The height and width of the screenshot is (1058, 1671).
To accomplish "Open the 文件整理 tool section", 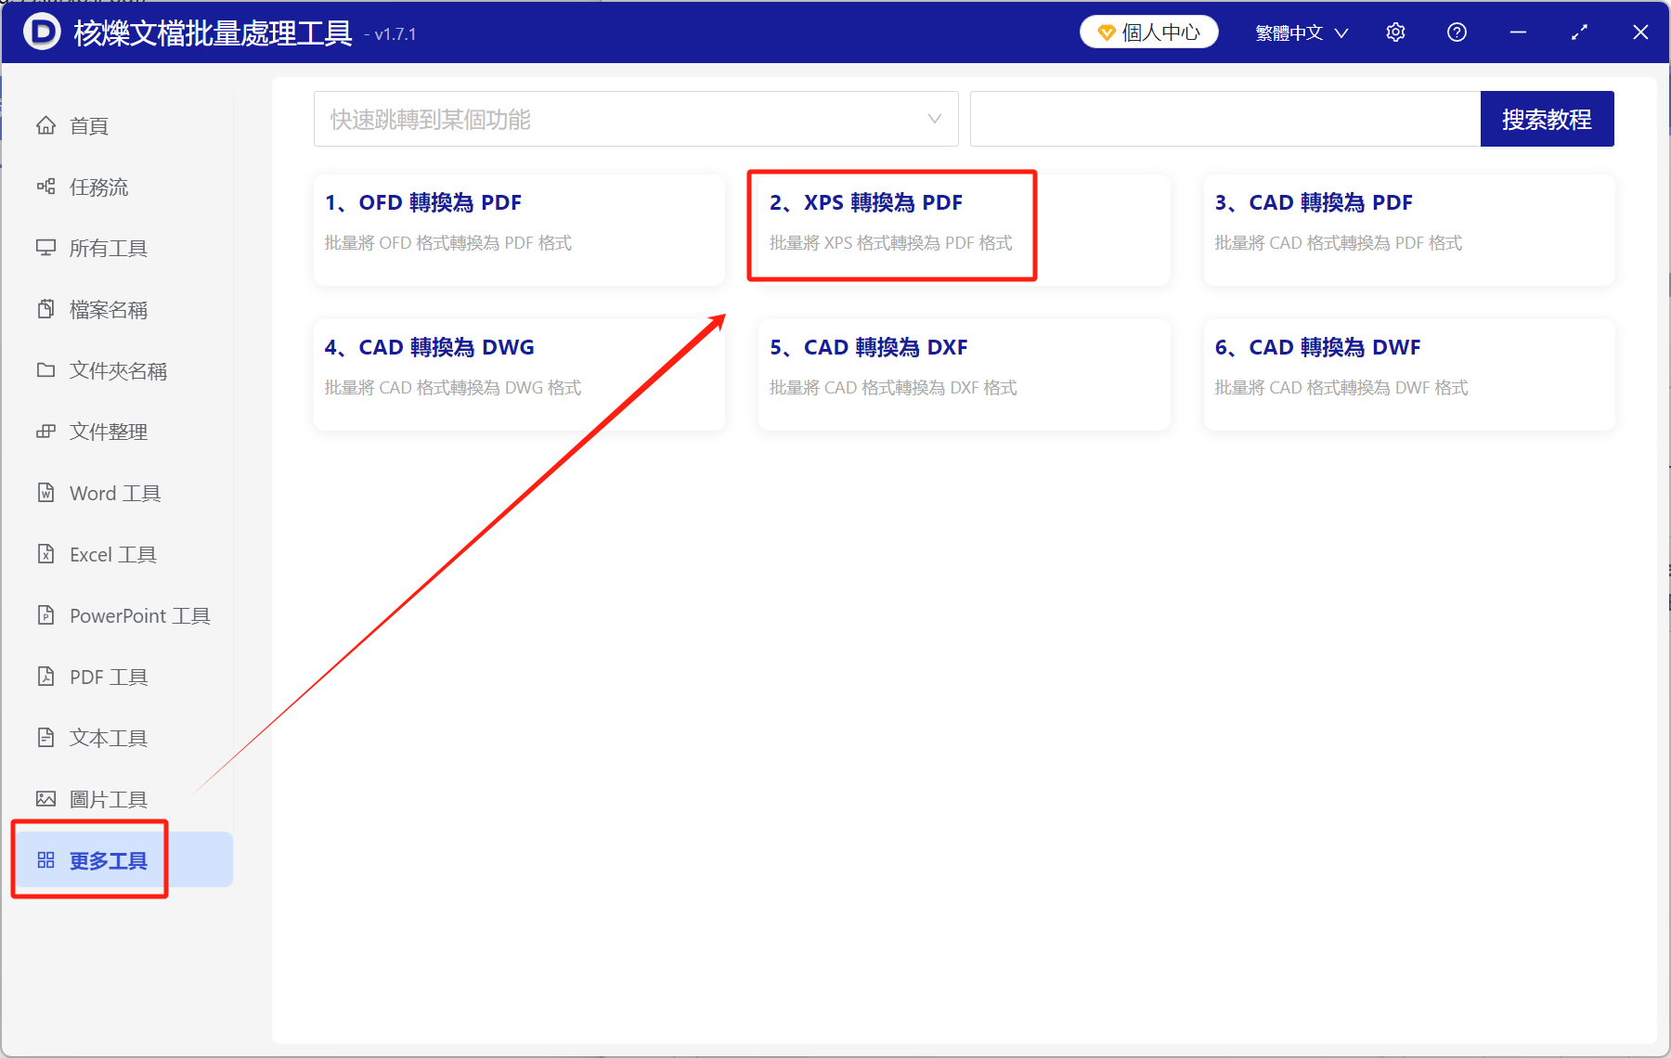I will click(x=108, y=432).
